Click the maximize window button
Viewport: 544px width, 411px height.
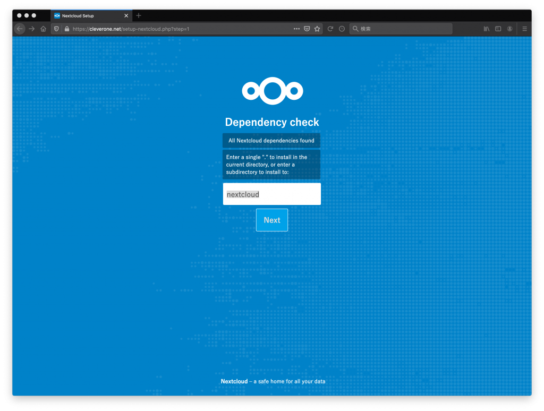coord(33,15)
